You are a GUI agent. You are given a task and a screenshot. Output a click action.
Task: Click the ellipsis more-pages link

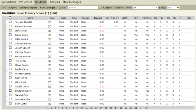pos(141,108)
